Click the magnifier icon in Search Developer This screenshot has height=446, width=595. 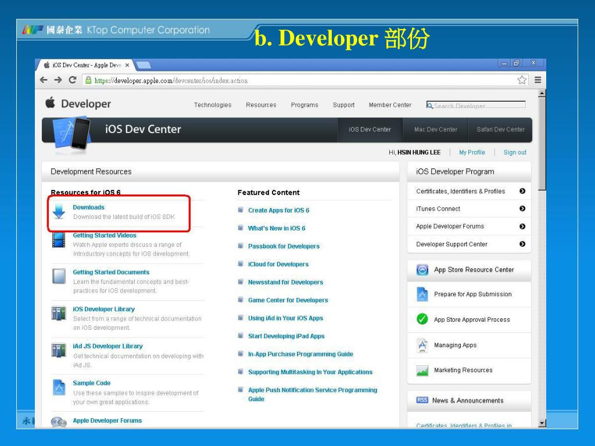[430, 106]
